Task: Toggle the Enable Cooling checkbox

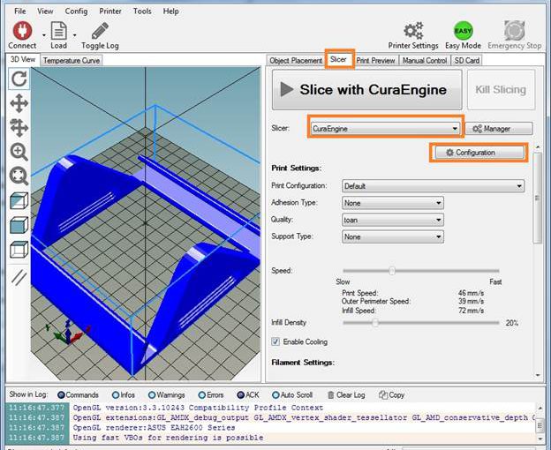Action: [276, 341]
